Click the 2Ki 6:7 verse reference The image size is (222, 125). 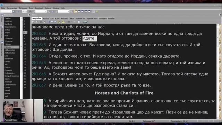click(39, 85)
